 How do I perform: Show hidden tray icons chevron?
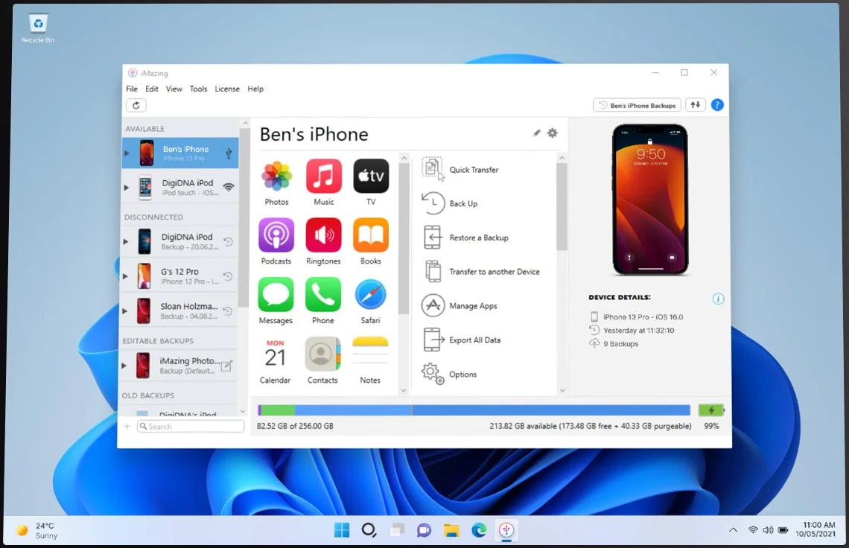733,530
